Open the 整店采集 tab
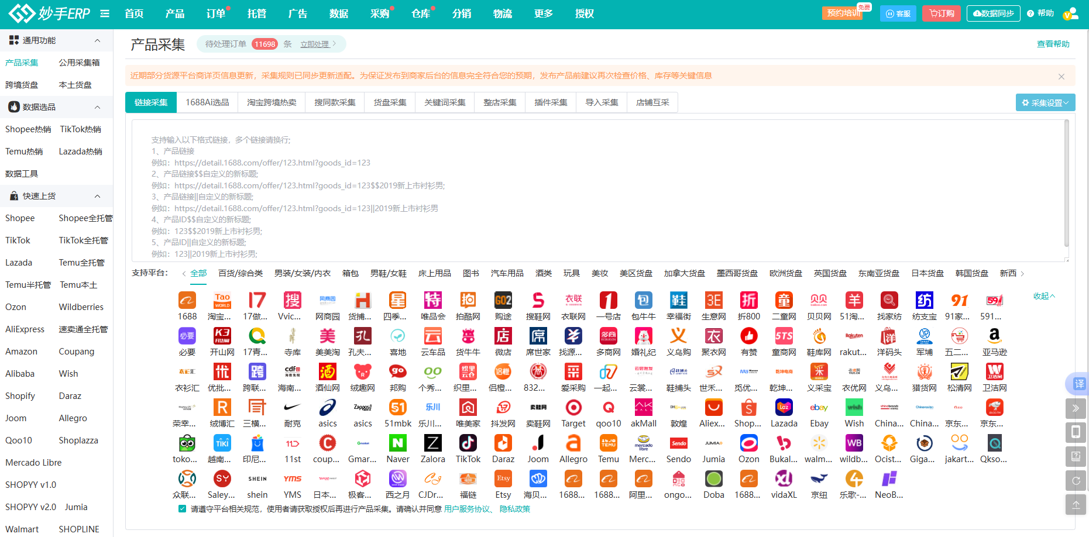This screenshot has width=1089, height=537. (x=500, y=102)
